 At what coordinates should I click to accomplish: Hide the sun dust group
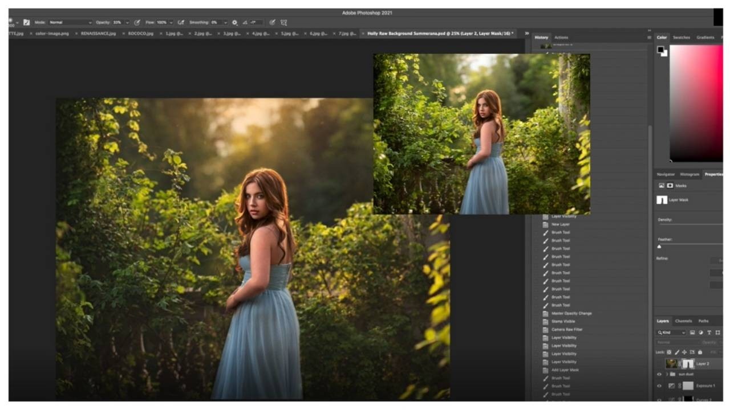pyautogui.click(x=659, y=374)
